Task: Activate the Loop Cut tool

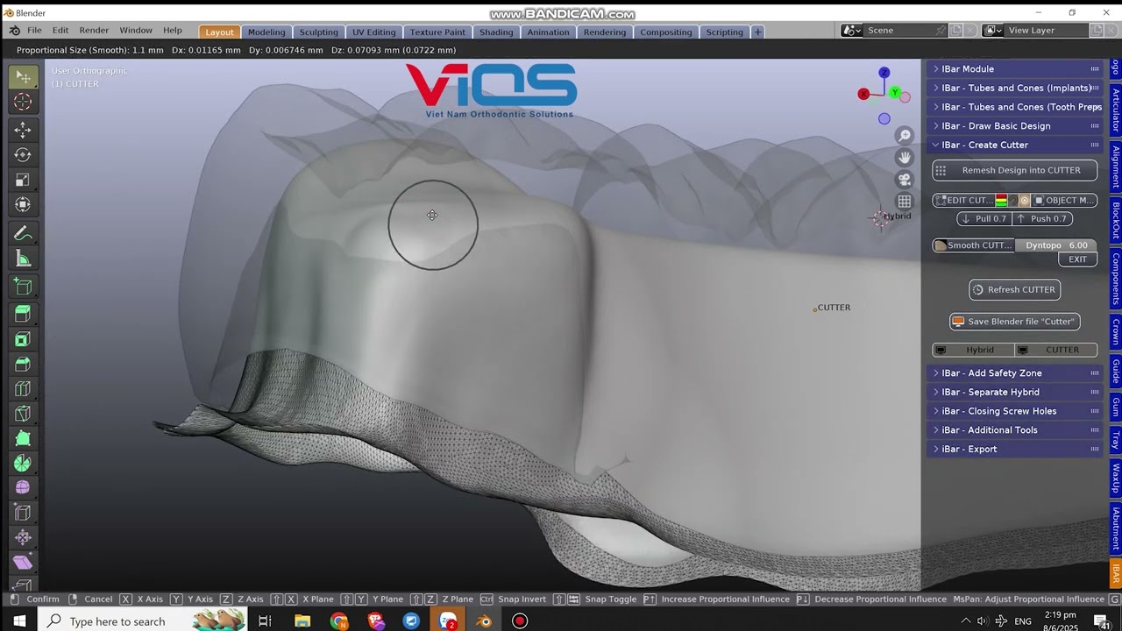Action: [24, 388]
